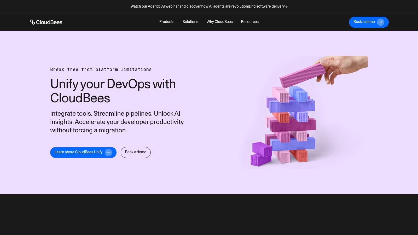The height and width of the screenshot is (235, 418).
Task: Click the Integrate tools paragraph text
Action: point(117,122)
